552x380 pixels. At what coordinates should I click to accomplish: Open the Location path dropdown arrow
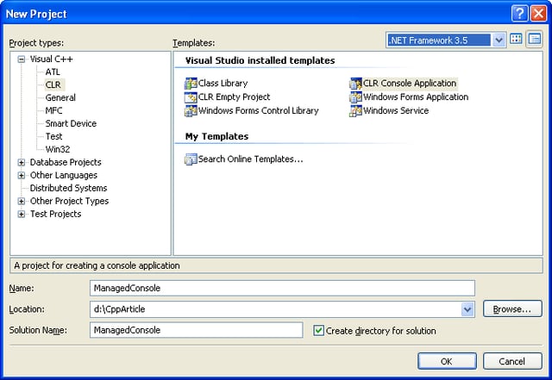click(467, 309)
